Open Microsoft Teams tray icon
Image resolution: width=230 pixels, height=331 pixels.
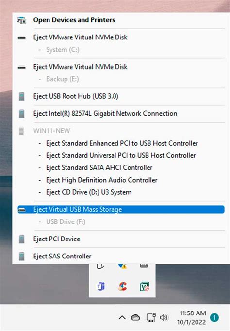(100, 286)
